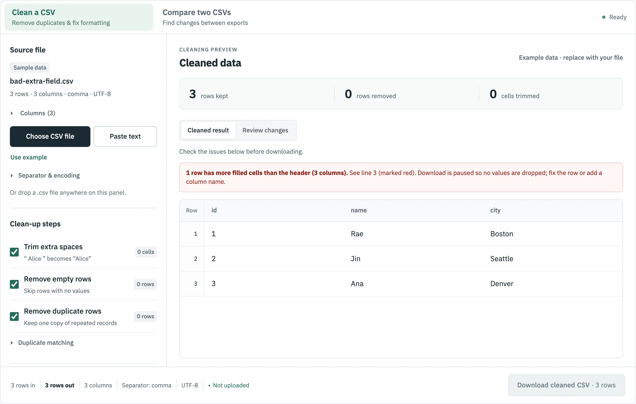
Task: Click Separator: comma status entry
Action: (x=147, y=385)
